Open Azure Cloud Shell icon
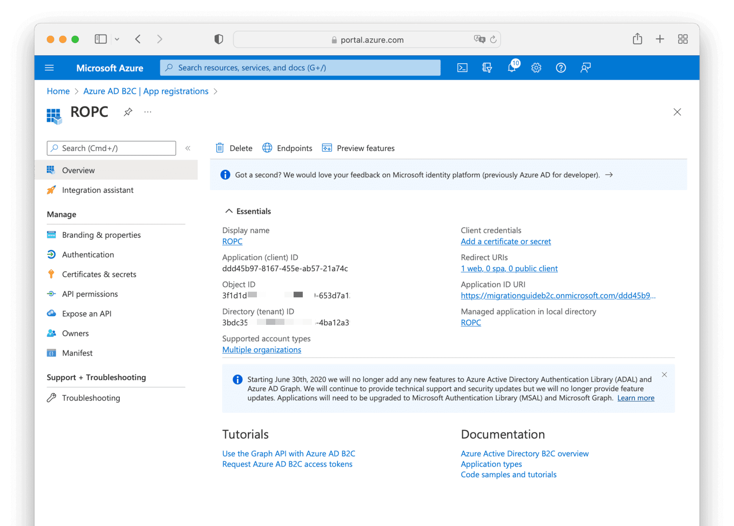 (462, 68)
